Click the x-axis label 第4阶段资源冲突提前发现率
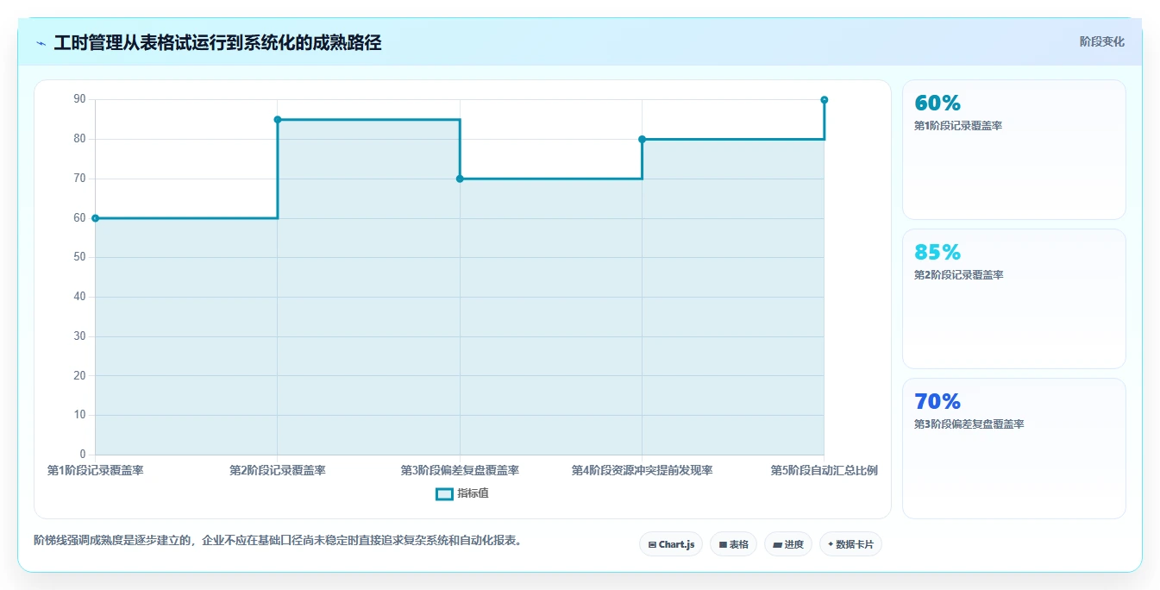 point(642,470)
